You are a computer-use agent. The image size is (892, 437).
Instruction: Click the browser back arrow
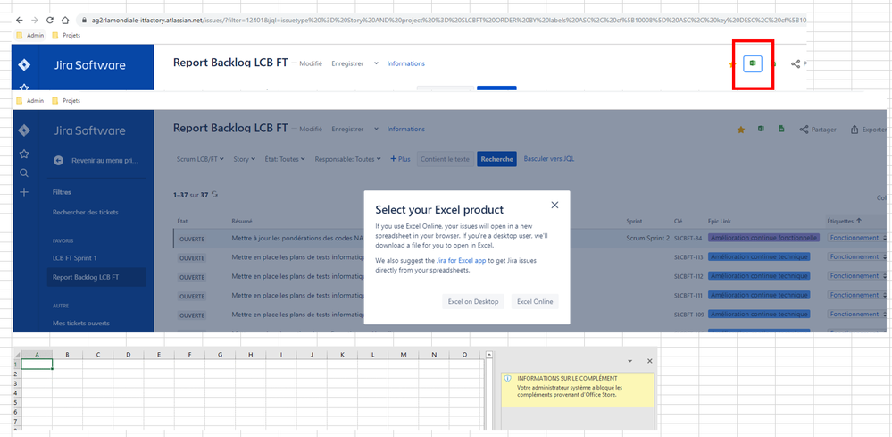coord(20,20)
